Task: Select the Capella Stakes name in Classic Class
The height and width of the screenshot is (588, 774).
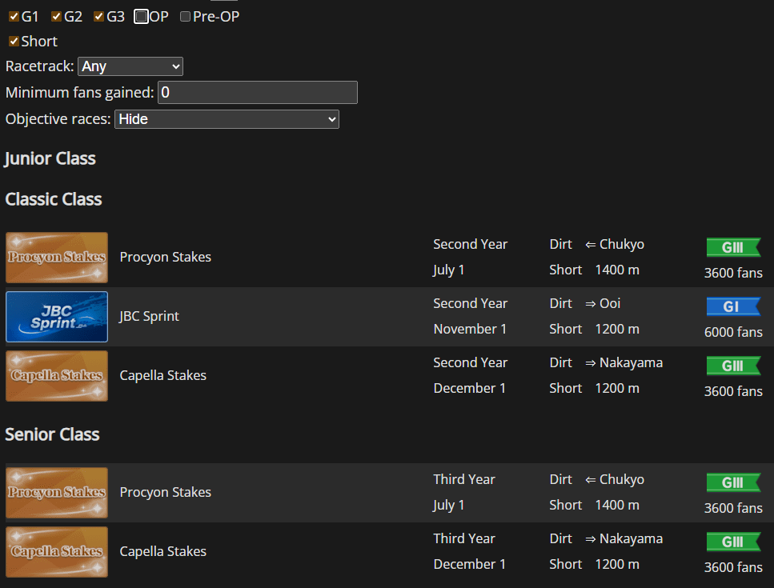Action: coord(163,376)
